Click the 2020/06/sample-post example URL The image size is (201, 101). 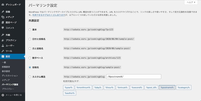pyautogui.click(x=97, y=48)
